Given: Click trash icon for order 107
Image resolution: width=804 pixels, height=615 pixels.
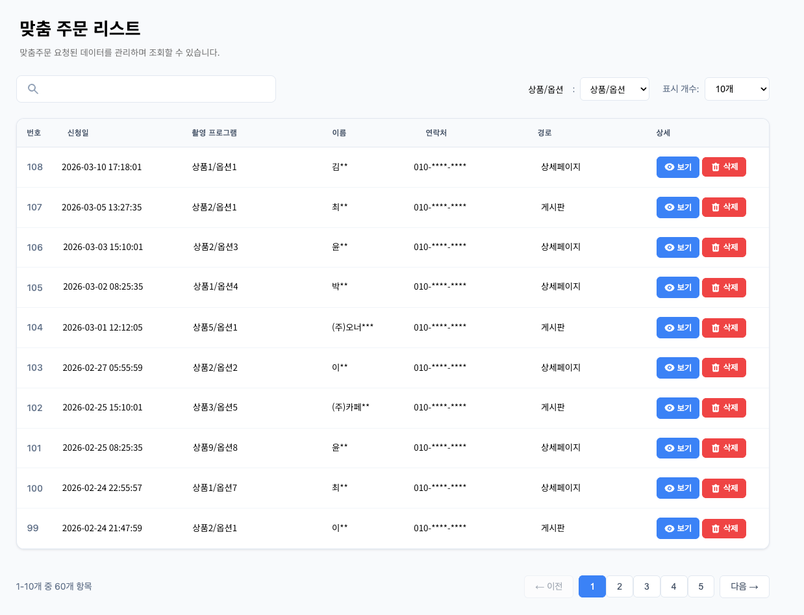Looking at the screenshot, I should coord(716,207).
